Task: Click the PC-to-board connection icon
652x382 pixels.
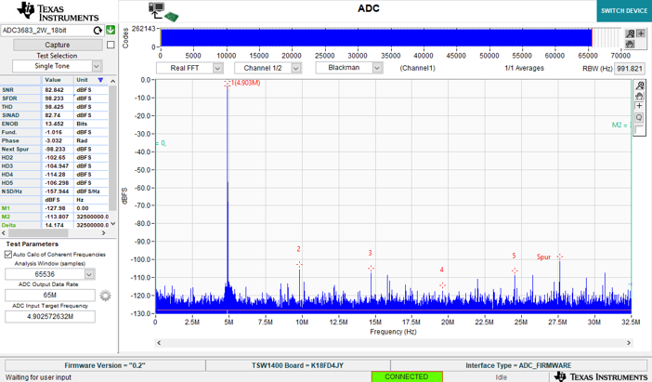Action: click(x=163, y=12)
